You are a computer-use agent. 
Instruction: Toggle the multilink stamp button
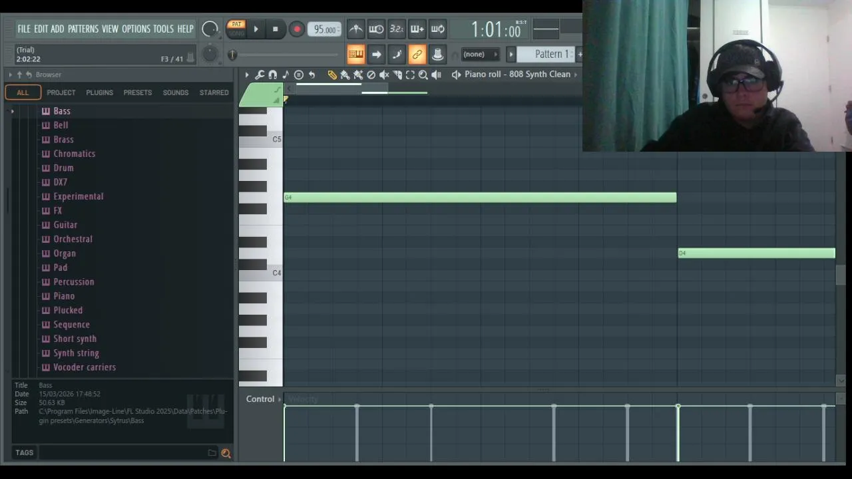(438, 54)
